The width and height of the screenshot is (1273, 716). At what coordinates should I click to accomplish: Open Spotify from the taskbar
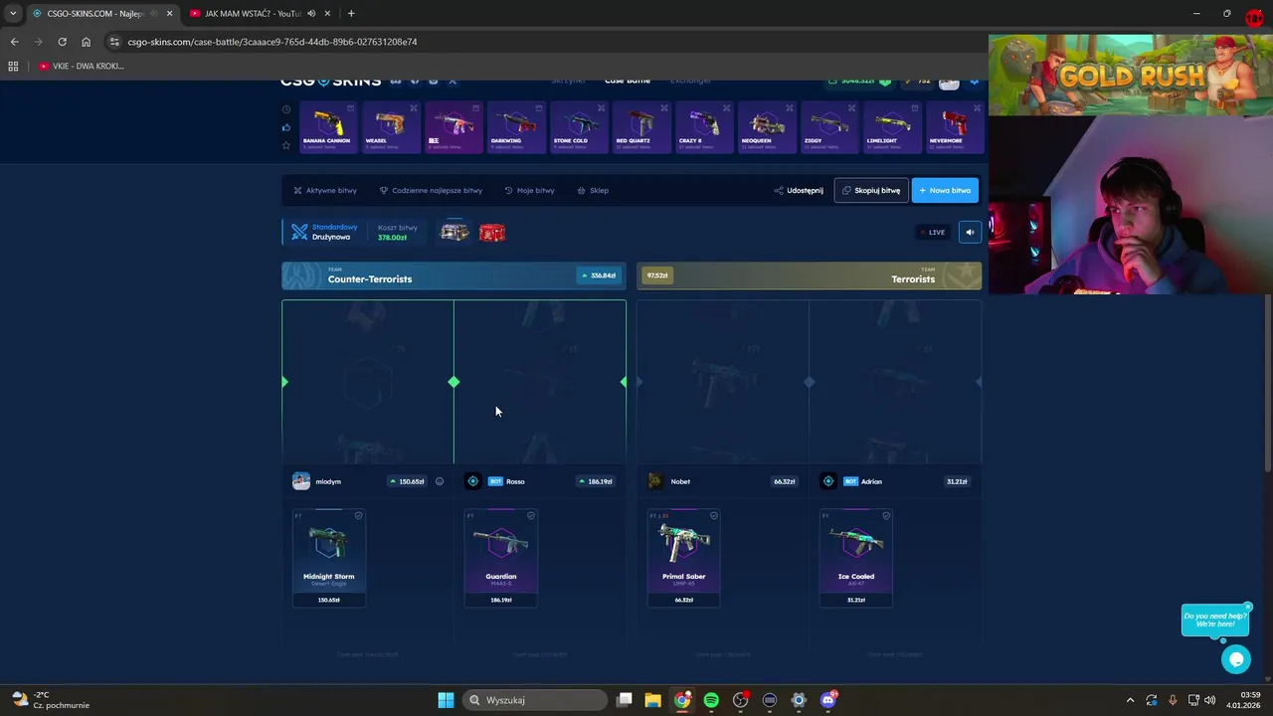click(711, 700)
